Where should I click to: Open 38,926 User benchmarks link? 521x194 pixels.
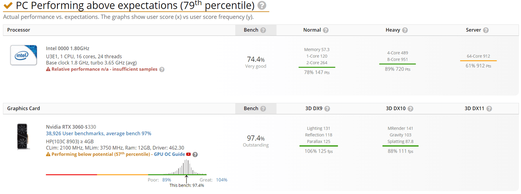point(98,133)
